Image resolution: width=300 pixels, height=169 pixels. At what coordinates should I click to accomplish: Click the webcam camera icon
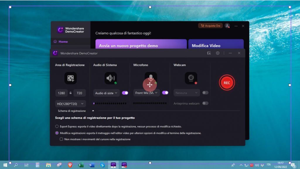coord(191,78)
